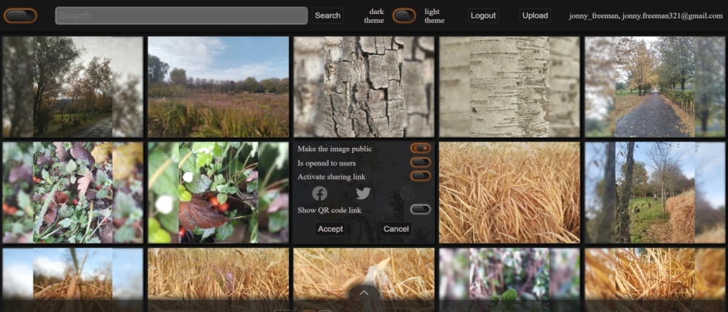Screen dimensions: 728x312
Task: Share image via the Facebook icon
Action: click(x=319, y=193)
